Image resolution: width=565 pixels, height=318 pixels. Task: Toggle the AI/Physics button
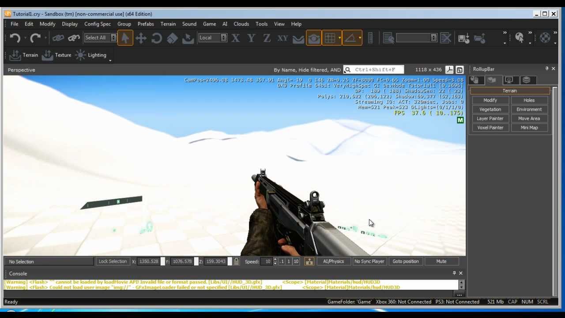tap(333, 261)
